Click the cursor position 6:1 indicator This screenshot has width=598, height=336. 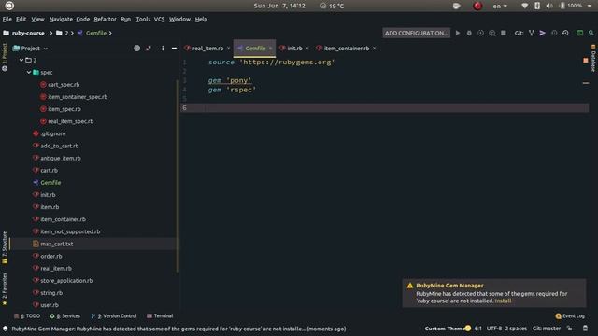478,329
